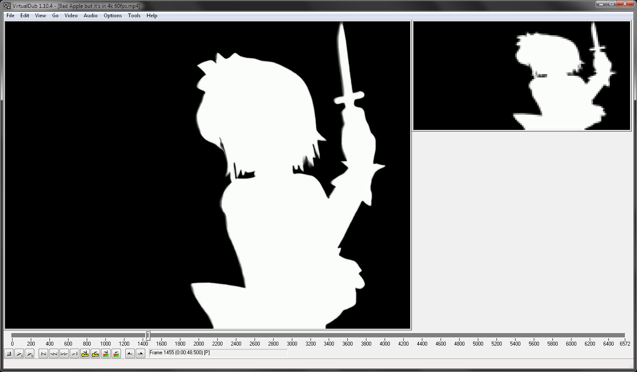The image size is (637, 372).
Task: Click the large input video pane
Action: click(208, 175)
